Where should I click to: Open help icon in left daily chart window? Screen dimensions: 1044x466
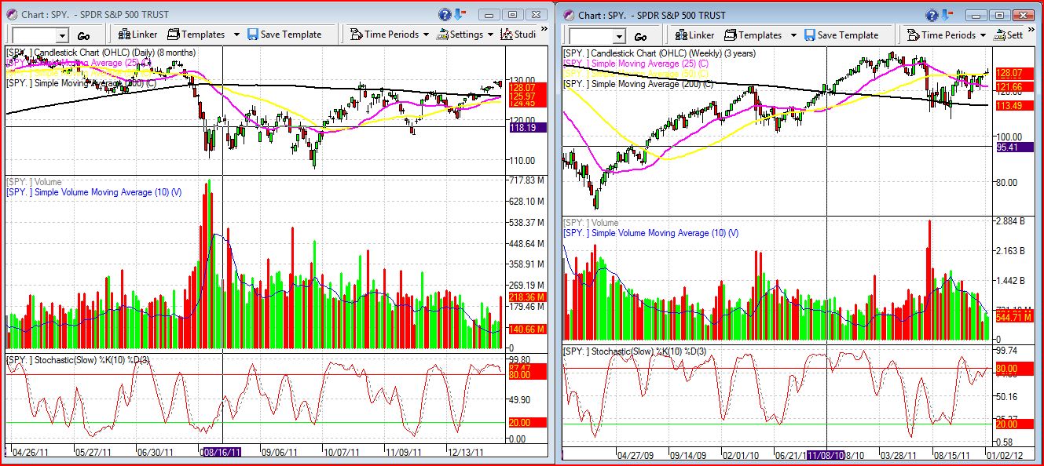445,14
